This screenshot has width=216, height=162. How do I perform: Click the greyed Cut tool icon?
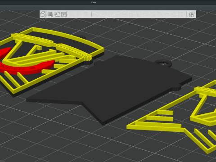click(x=124, y=14)
